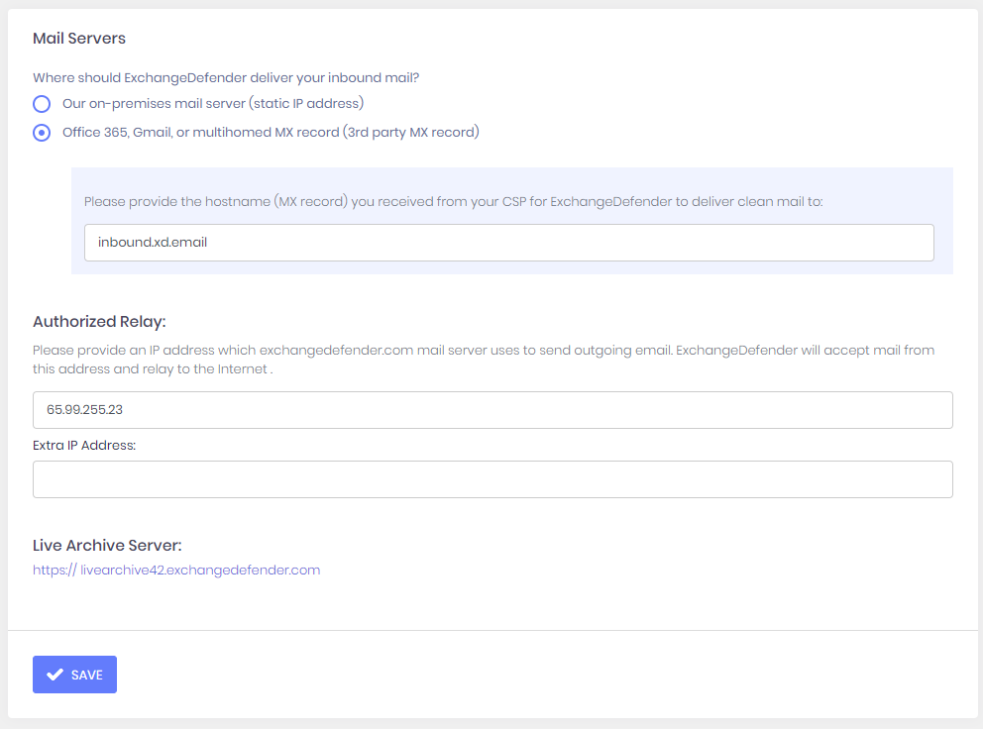Open the livearchive42.exchangedefender.com link

(x=176, y=570)
